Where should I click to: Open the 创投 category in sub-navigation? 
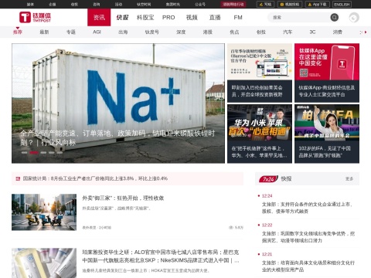tap(261, 32)
